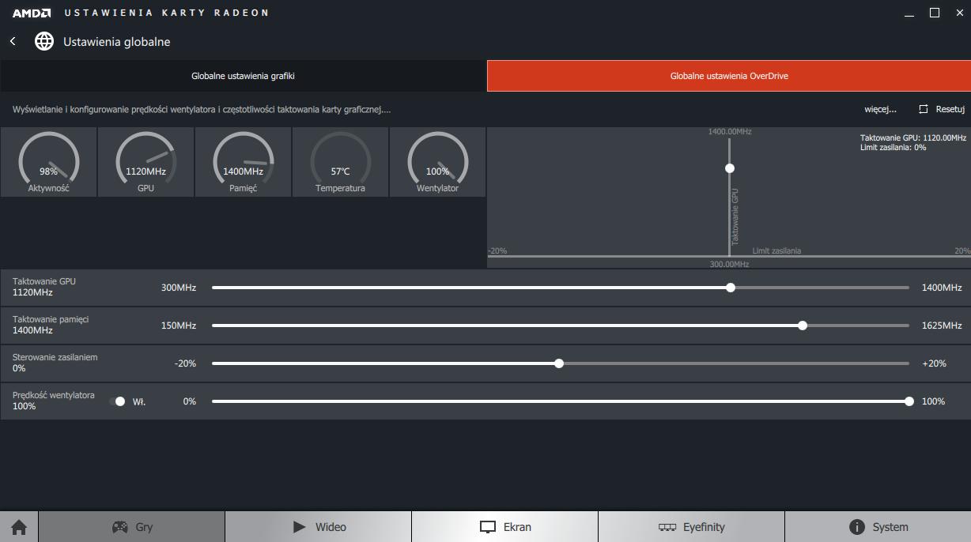Click the point on the GPU clock graph
The width and height of the screenshot is (971, 542).
730,168
